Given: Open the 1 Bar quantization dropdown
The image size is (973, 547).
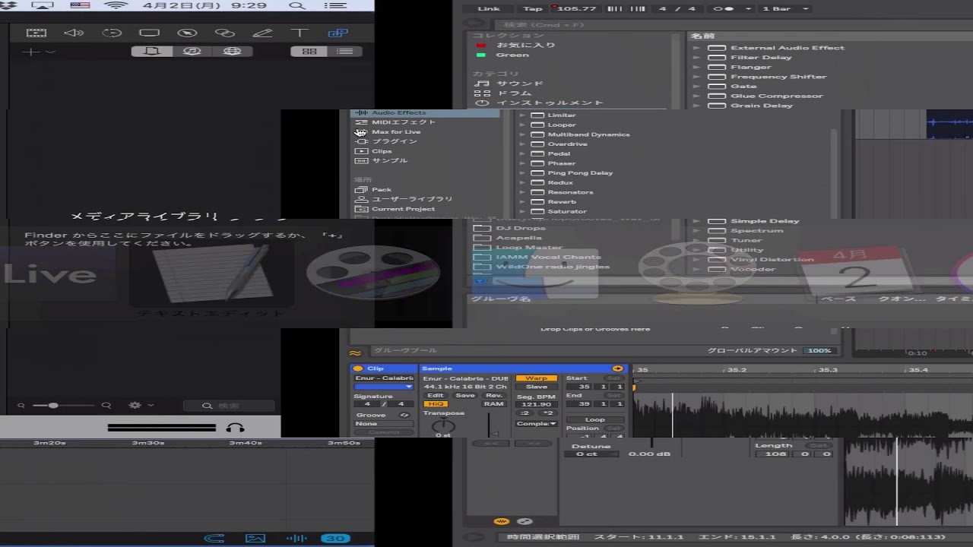Looking at the screenshot, I should tap(785, 9).
